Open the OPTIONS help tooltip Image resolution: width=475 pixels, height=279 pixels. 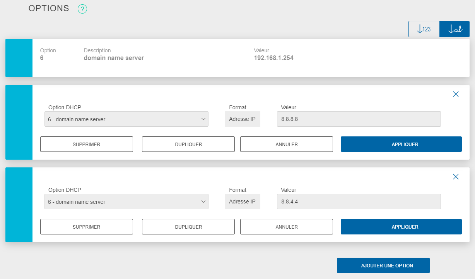click(82, 9)
